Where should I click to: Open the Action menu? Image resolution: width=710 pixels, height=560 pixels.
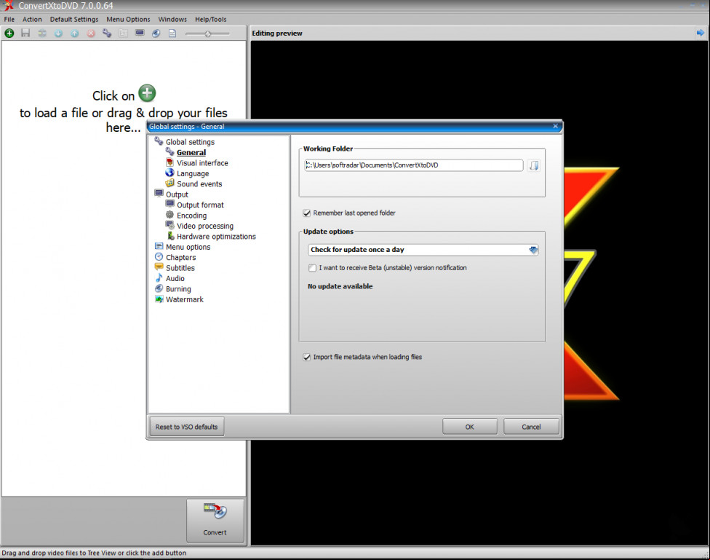point(32,19)
